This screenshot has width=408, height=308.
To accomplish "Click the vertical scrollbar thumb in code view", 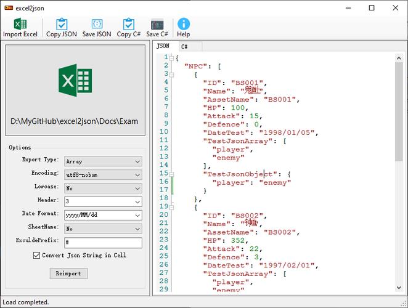I will [399, 112].
